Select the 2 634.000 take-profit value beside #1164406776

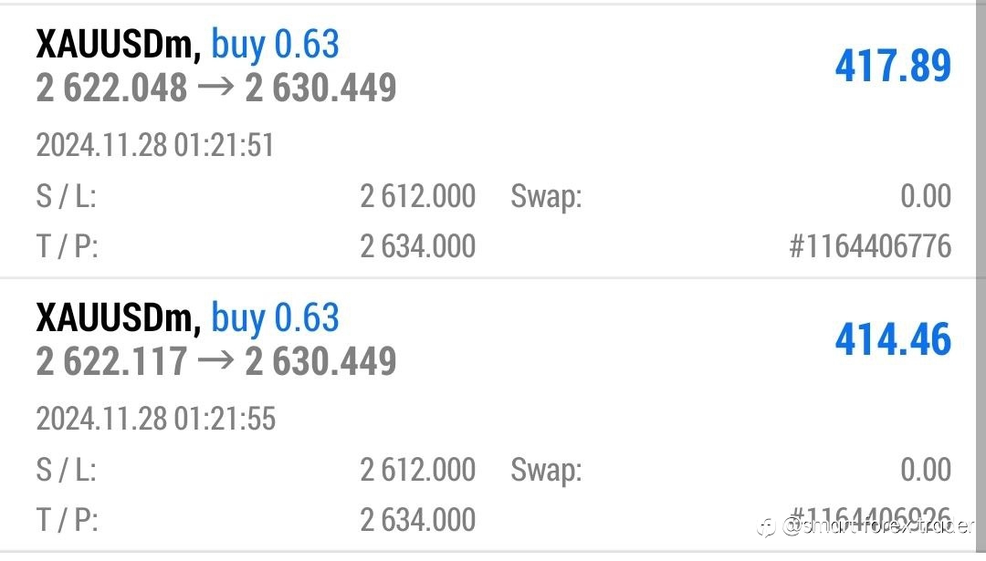click(x=417, y=246)
